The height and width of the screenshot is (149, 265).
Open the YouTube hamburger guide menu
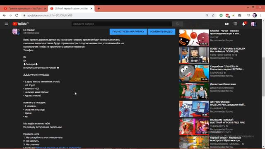point(6,24)
